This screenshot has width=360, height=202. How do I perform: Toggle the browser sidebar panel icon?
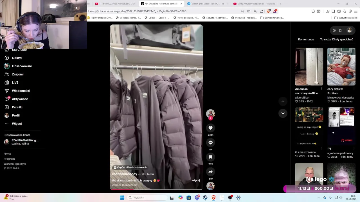click(333, 11)
